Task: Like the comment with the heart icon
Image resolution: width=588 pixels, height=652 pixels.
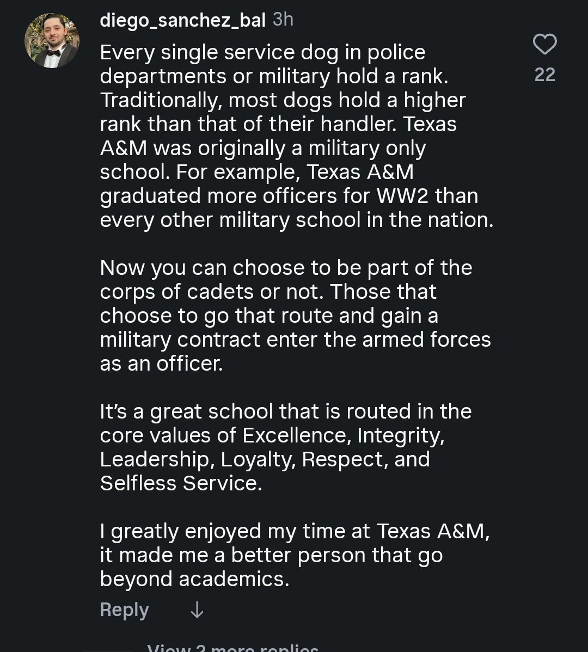Action: [544, 45]
